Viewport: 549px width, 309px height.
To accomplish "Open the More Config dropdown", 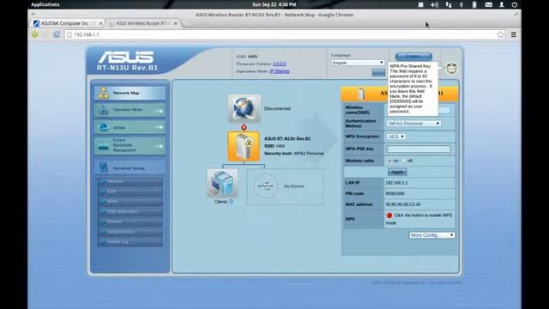I will [x=432, y=235].
